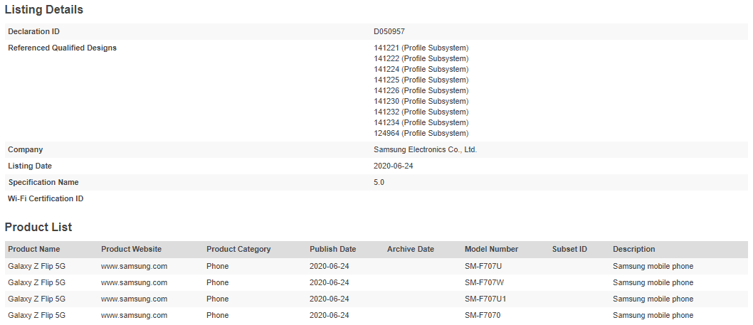Click the Description column header
753x325 pixels.
coord(633,249)
